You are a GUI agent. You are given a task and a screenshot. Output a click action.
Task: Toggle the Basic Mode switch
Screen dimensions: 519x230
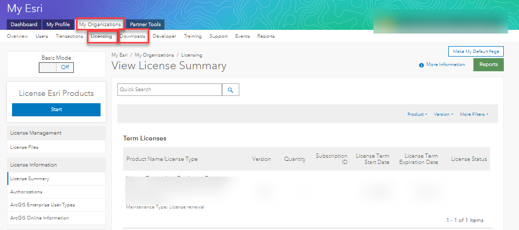[56, 67]
